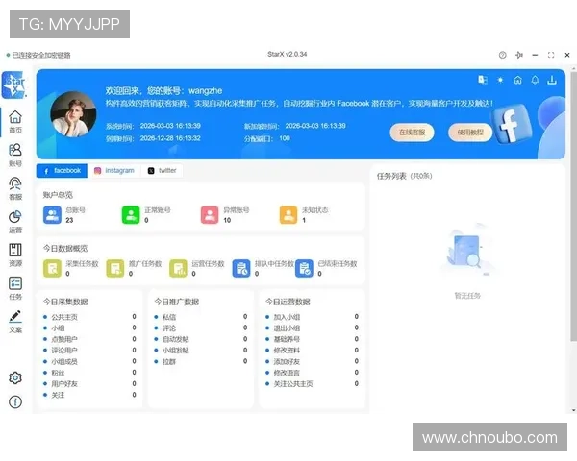Click the StarX logo icon
This screenshot has width=577, height=461.
14,85
